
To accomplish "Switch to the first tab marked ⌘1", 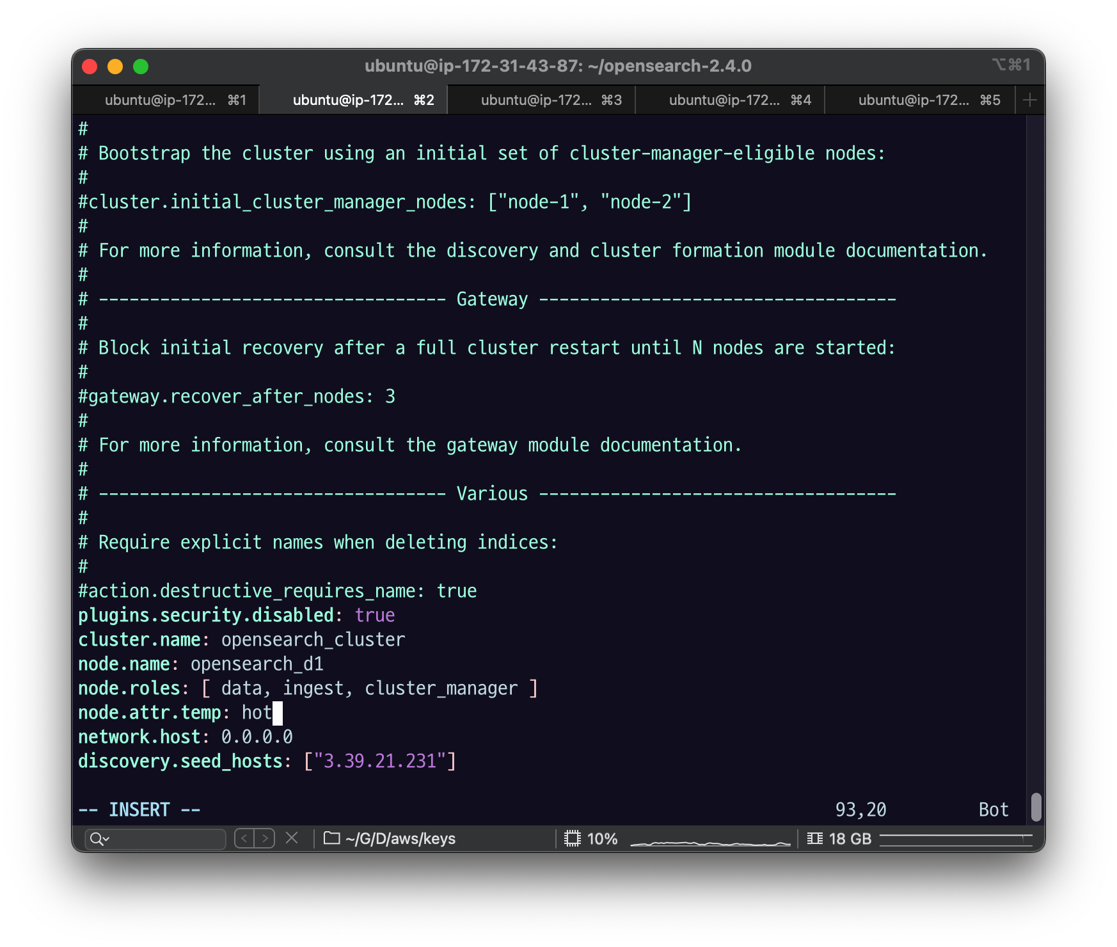I will point(166,100).
